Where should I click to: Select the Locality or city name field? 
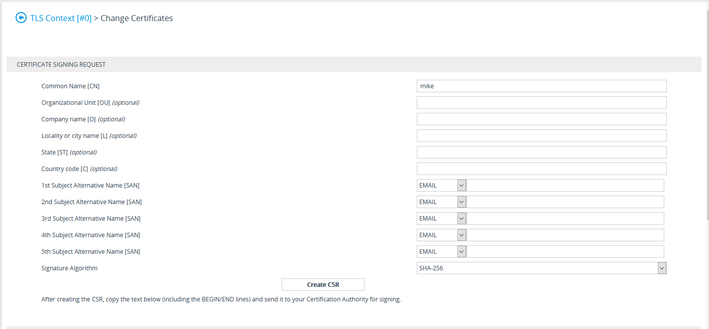coord(541,136)
